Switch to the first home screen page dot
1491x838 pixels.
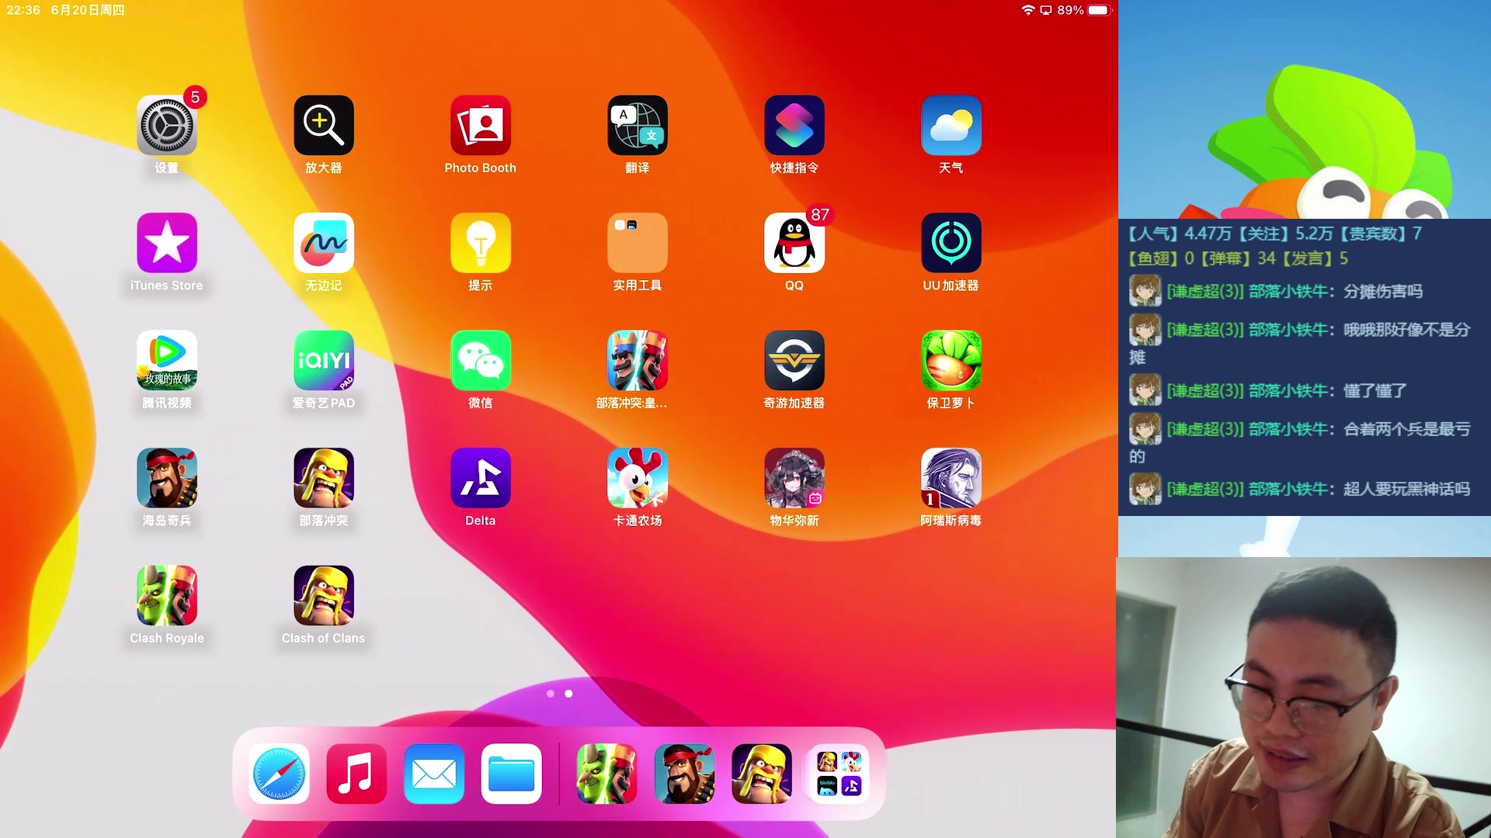551,694
